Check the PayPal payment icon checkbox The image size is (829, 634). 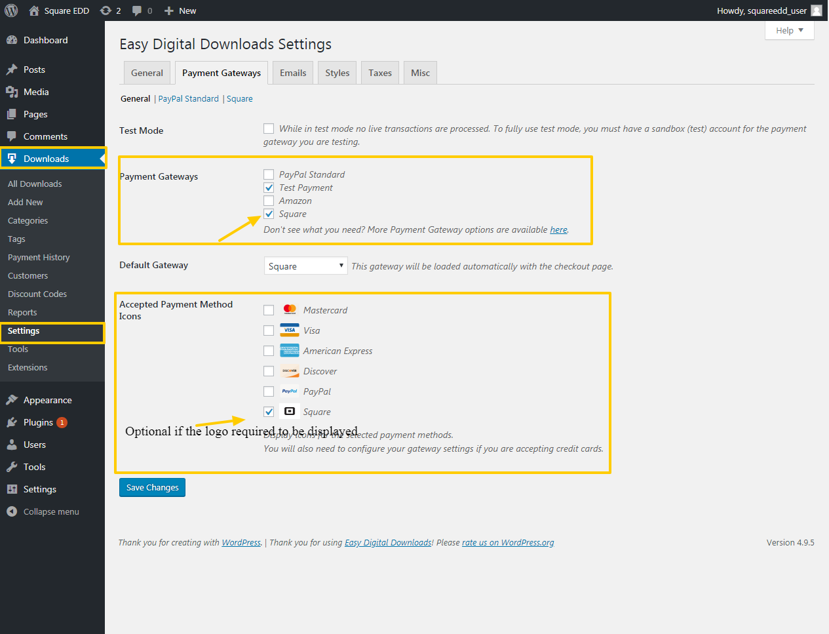(269, 391)
